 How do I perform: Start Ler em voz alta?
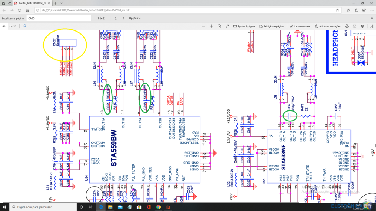(300, 26)
